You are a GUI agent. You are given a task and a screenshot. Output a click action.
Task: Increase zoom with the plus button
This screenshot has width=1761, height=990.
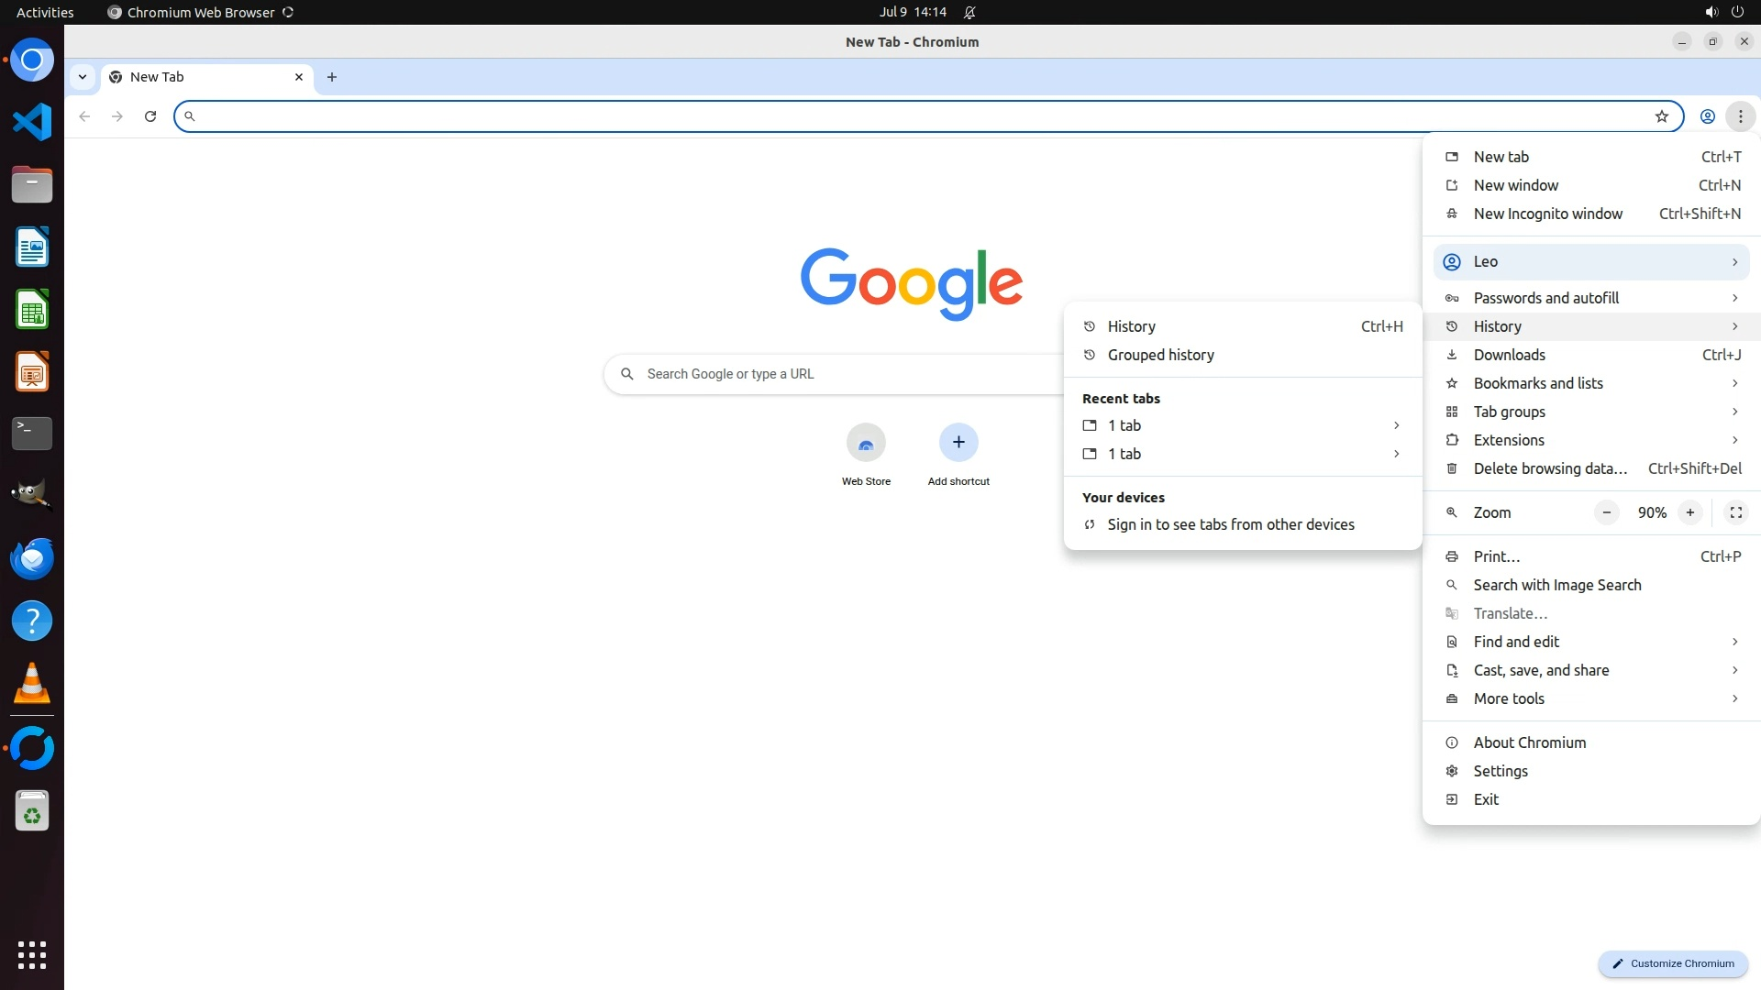[1689, 512]
